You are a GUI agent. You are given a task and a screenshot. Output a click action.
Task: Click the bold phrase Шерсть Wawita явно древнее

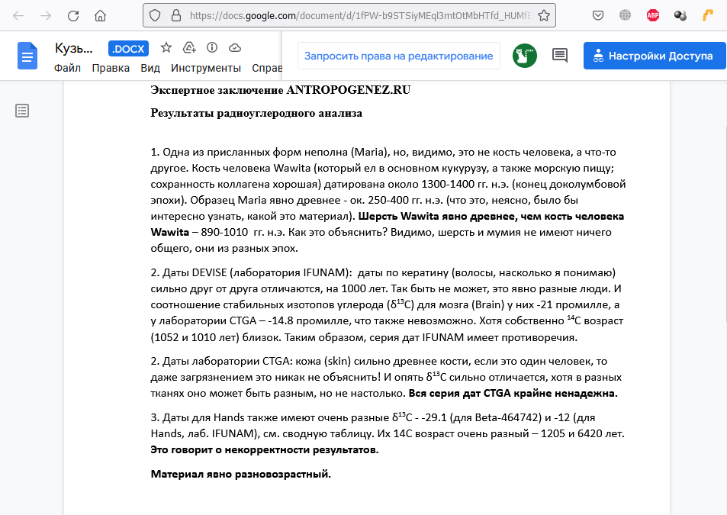pos(437,216)
